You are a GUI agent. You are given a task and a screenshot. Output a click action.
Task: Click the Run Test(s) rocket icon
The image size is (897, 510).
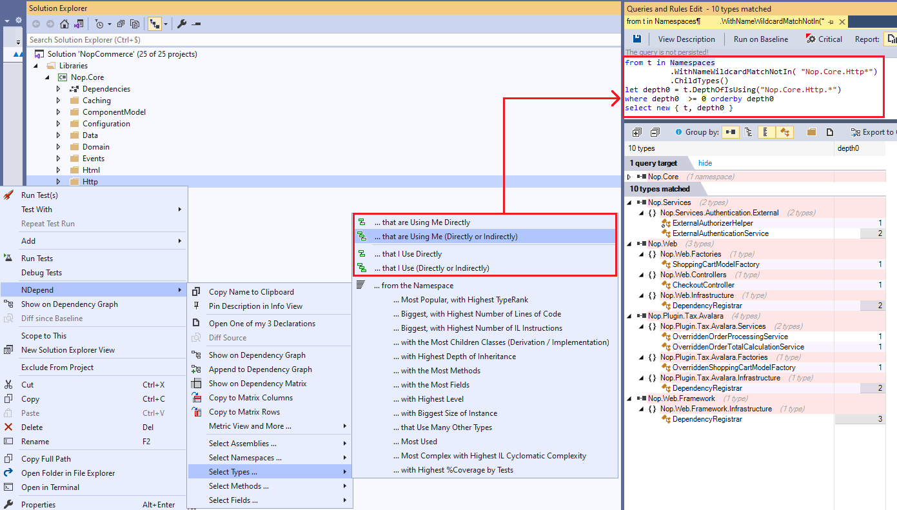pos(8,195)
